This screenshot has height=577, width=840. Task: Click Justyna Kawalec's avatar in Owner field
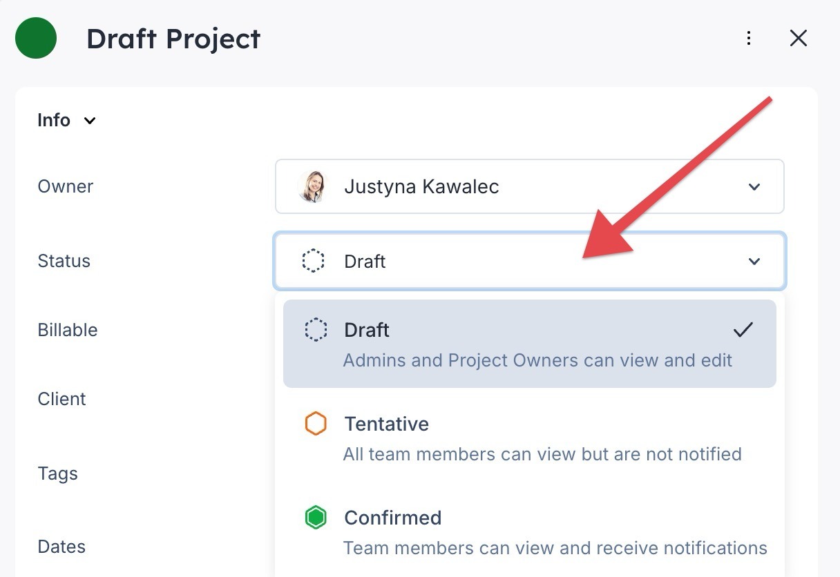[x=312, y=186]
